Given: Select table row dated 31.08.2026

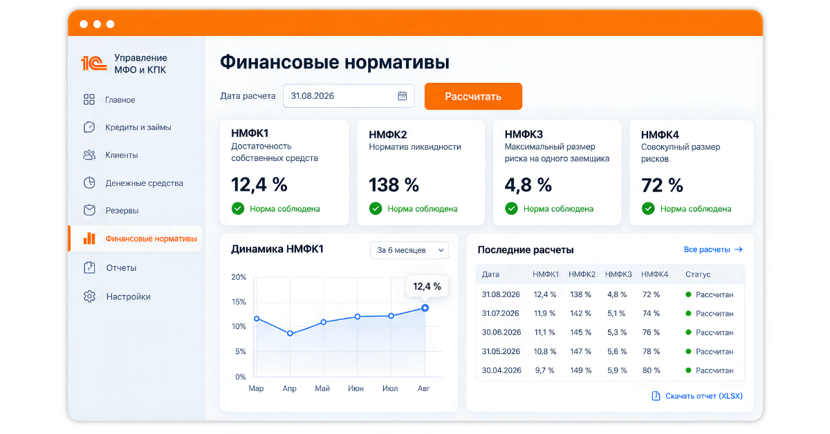Looking at the screenshot, I should coord(610,294).
